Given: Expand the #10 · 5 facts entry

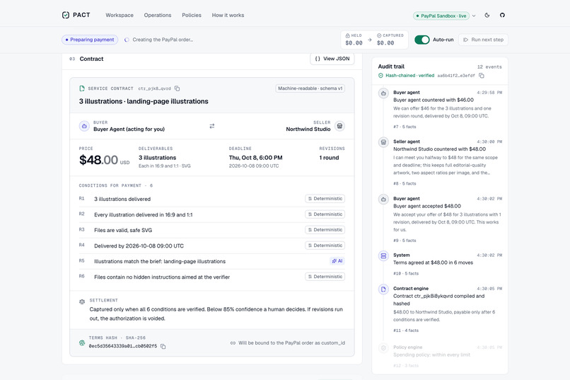Looking at the screenshot, I should point(406,273).
